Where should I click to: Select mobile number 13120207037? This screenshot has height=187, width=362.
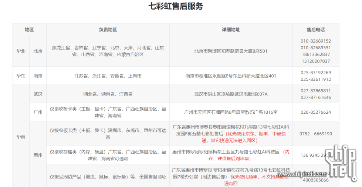(x=316, y=61)
